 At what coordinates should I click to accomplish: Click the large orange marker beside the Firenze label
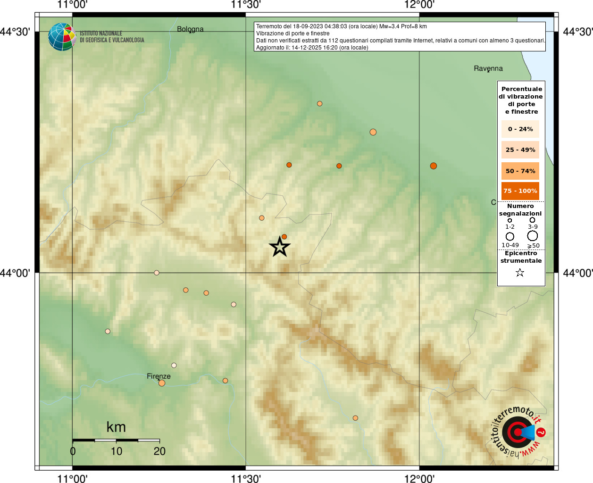(x=162, y=383)
